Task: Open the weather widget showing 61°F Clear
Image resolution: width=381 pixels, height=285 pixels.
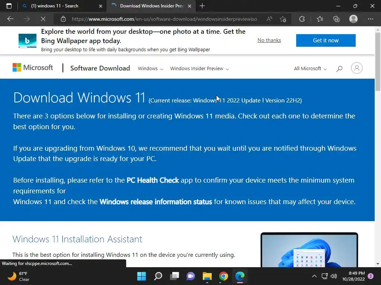Action: point(19,276)
